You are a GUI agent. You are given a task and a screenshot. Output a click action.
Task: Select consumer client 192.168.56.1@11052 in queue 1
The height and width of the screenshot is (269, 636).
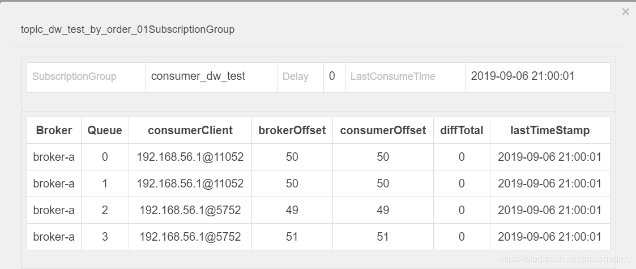pyautogui.click(x=190, y=183)
